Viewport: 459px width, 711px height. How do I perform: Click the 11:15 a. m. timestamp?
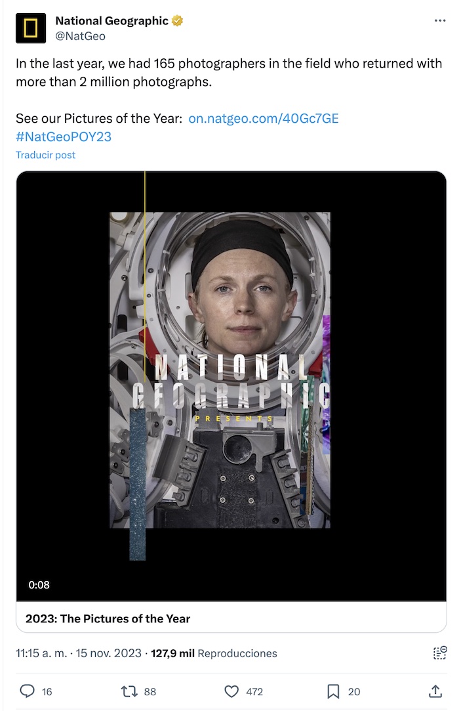click(x=41, y=653)
